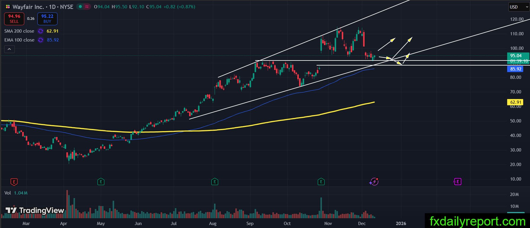Viewport: 530px width, 228px height.
Task: Click the open value O94.04
Action: tap(102, 7)
